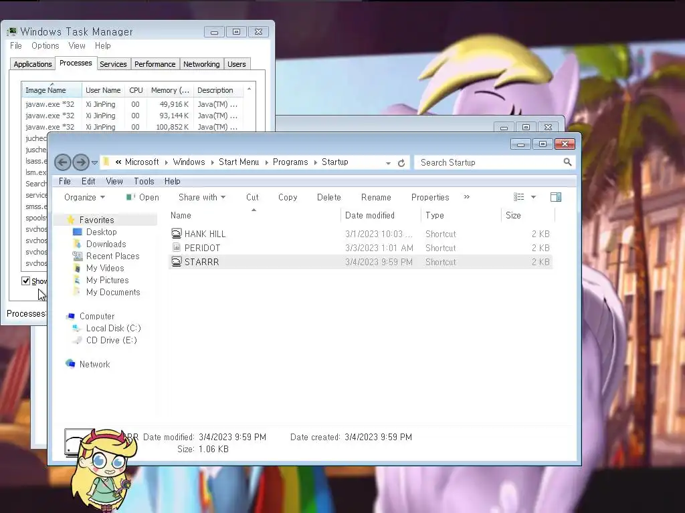Refresh the Startup folder address bar

pyautogui.click(x=401, y=163)
